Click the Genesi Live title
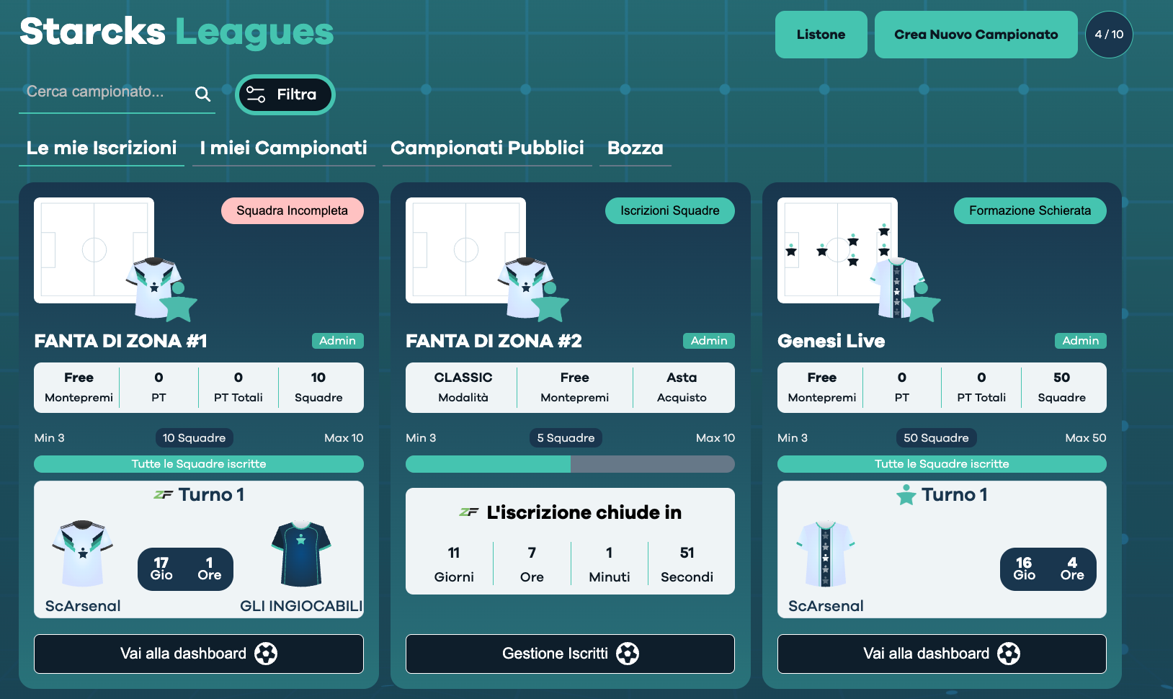 (x=831, y=341)
